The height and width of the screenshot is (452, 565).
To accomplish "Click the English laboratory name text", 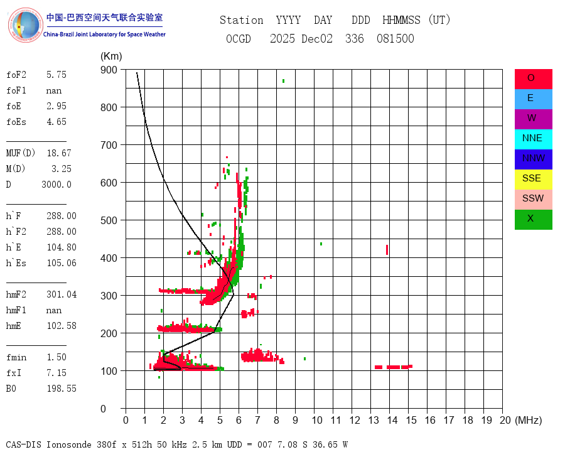I will [x=104, y=35].
